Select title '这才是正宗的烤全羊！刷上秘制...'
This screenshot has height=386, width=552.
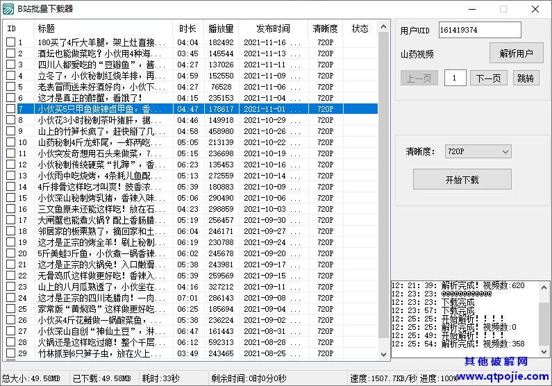click(101, 242)
